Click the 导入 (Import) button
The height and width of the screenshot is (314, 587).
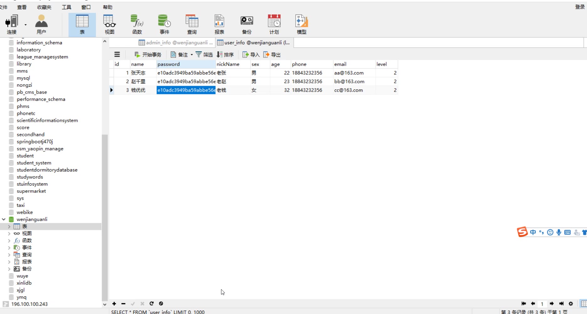click(x=251, y=55)
